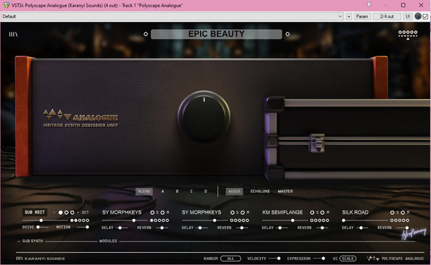This screenshot has height=265, width=431.
Task: Click the 2/4 out routing button
Action: (387, 16)
